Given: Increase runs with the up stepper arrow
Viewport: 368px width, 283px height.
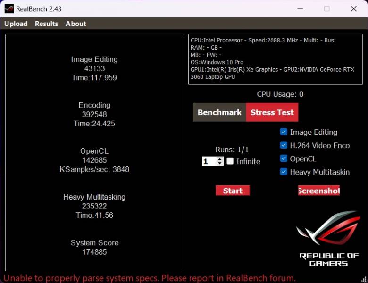Looking at the screenshot, I should pyautogui.click(x=220, y=159).
